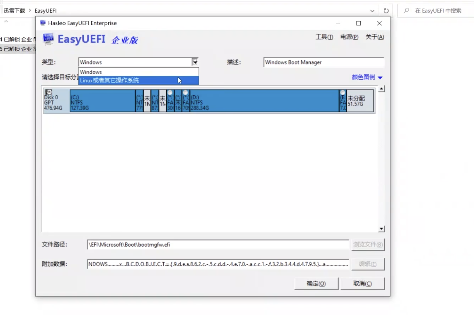Image resolution: width=474 pixels, height=315 pixels.
Task: Open the Explorer address history dropdown
Action: click(x=372, y=11)
